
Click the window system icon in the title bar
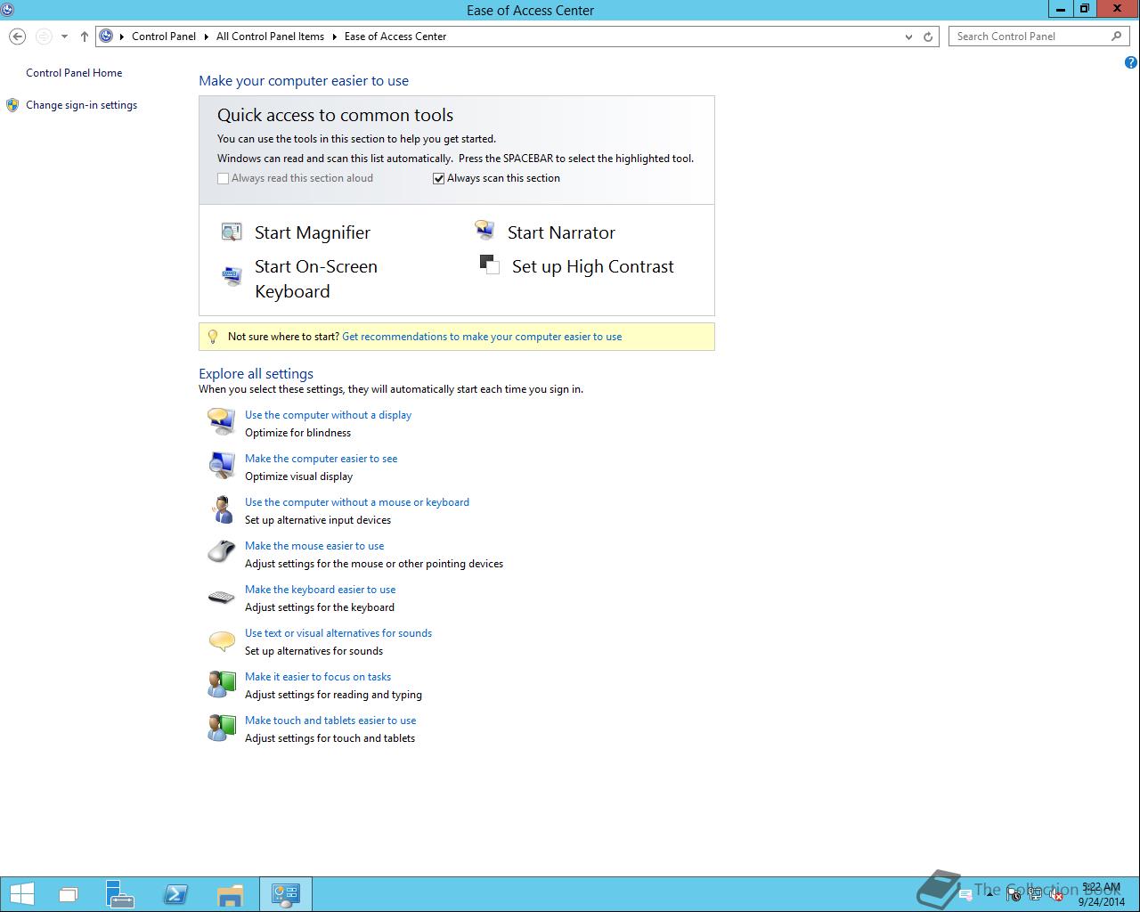[x=8, y=10]
